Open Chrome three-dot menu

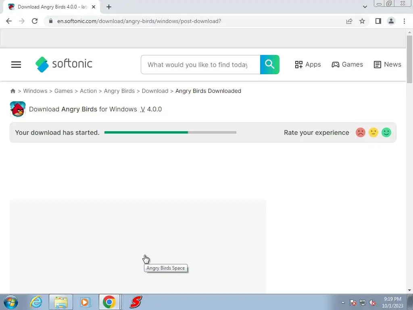[404, 21]
